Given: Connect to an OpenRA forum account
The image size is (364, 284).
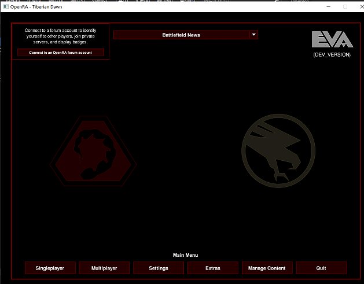Looking at the screenshot, I should pyautogui.click(x=61, y=53).
